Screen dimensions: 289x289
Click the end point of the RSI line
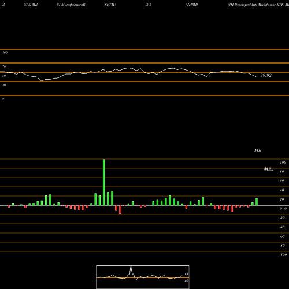point(256,77)
